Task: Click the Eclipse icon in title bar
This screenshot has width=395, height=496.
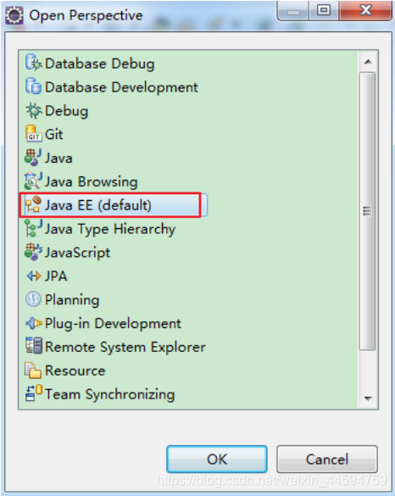Action: click(14, 15)
